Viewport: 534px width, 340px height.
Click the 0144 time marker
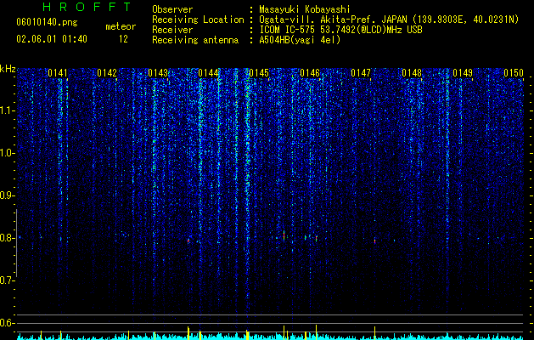pos(208,73)
